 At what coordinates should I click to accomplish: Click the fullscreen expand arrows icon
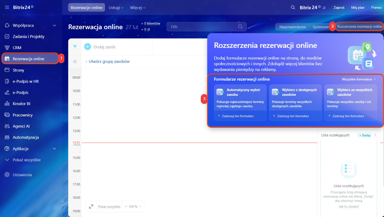point(91,207)
